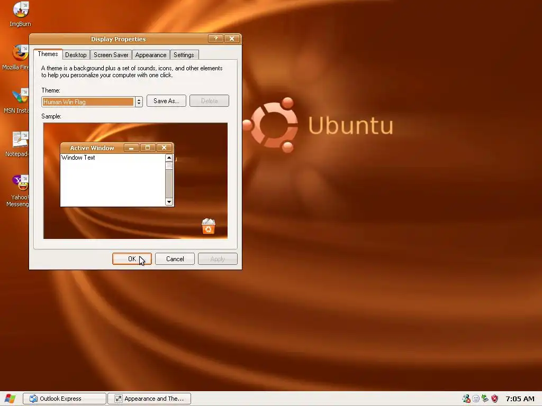Click the sample scrollbar up arrow
The height and width of the screenshot is (406, 542).
click(x=169, y=158)
